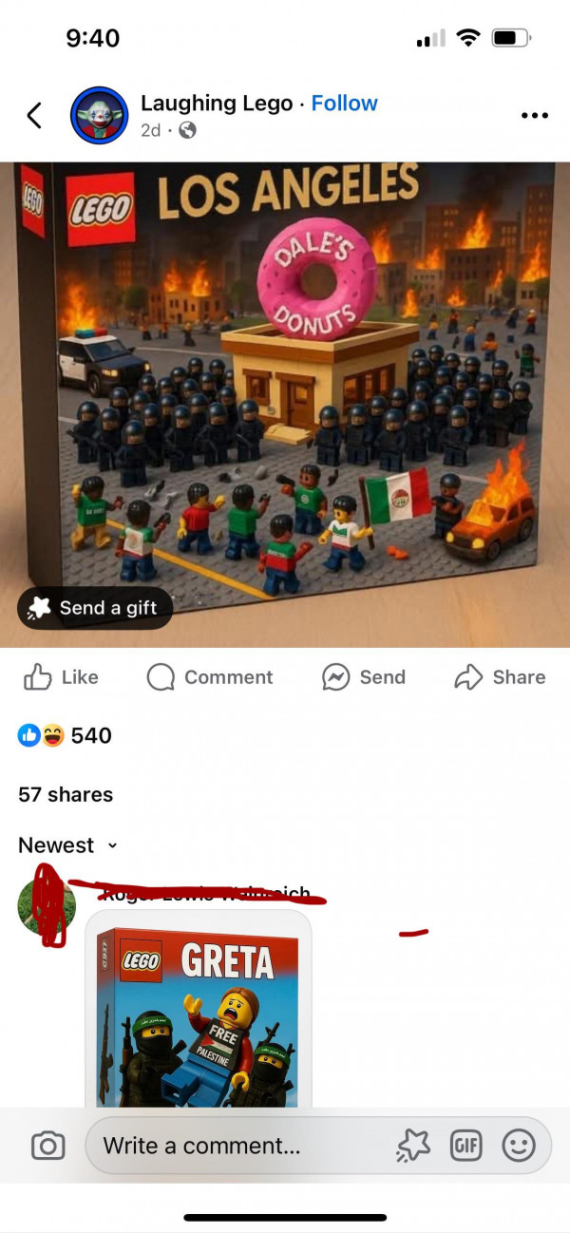View the 540 reactions list
570x1233 pixels.
click(x=66, y=735)
